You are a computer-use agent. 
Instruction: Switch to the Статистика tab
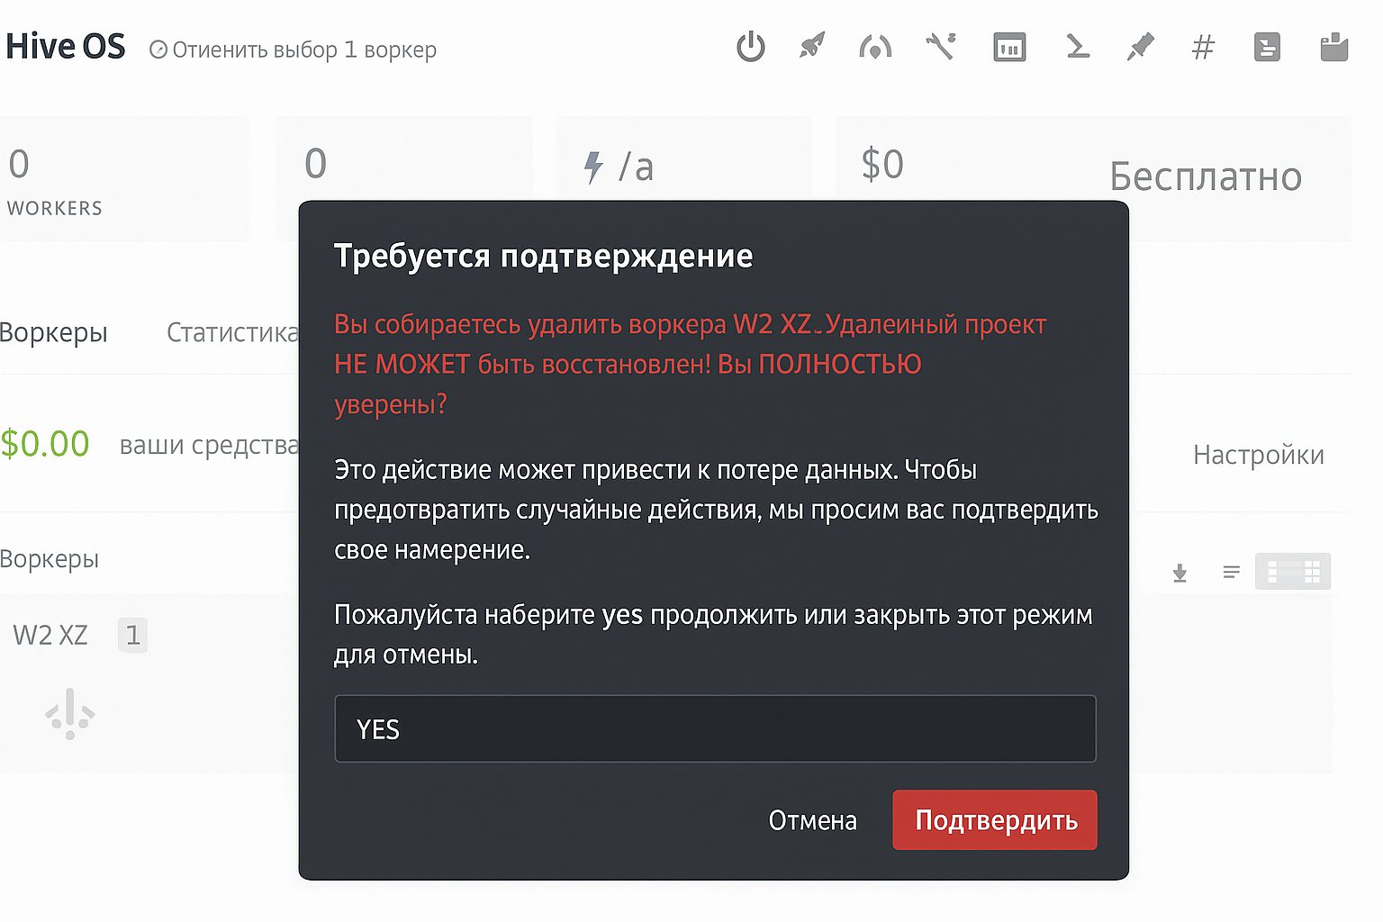coord(231,332)
